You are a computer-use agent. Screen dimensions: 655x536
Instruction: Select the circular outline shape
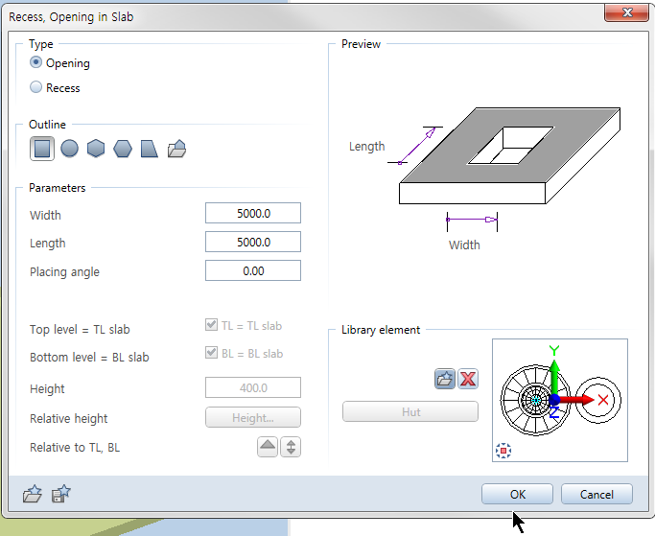(x=69, y=149)
